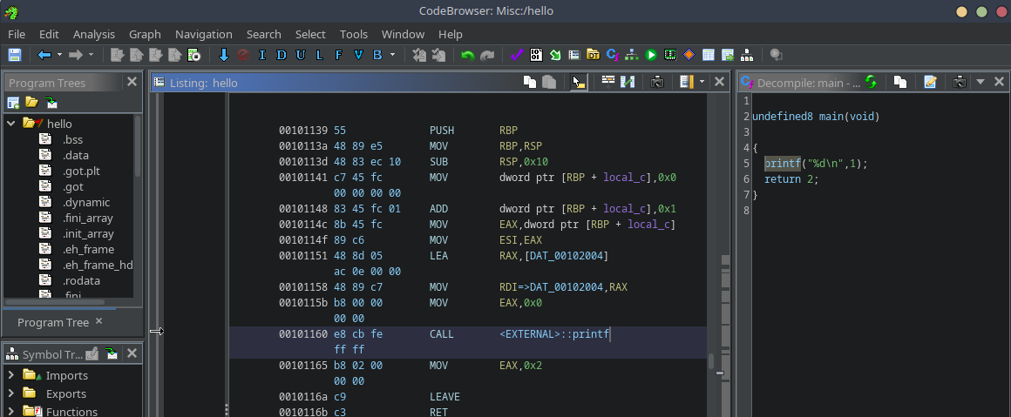Click the 'F' next function navigation button

338,56
